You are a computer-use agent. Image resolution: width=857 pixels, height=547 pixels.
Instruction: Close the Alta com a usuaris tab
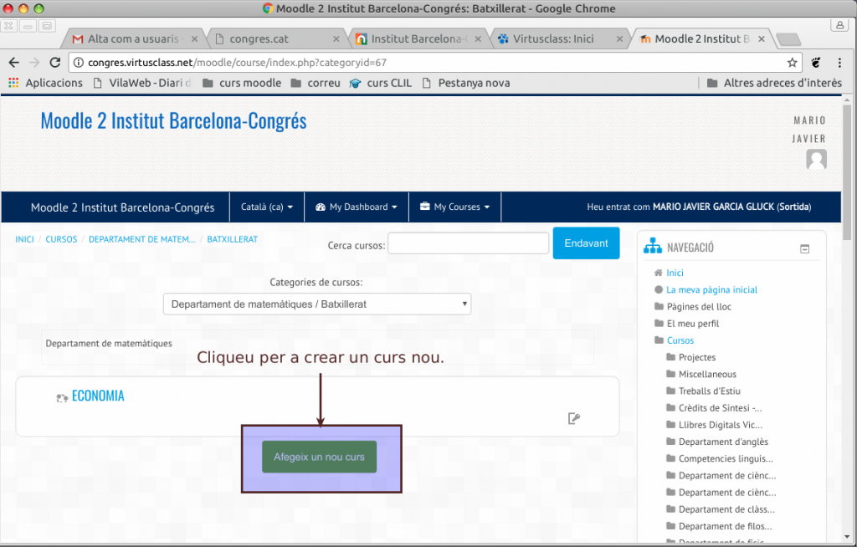[x=194, y=39]
